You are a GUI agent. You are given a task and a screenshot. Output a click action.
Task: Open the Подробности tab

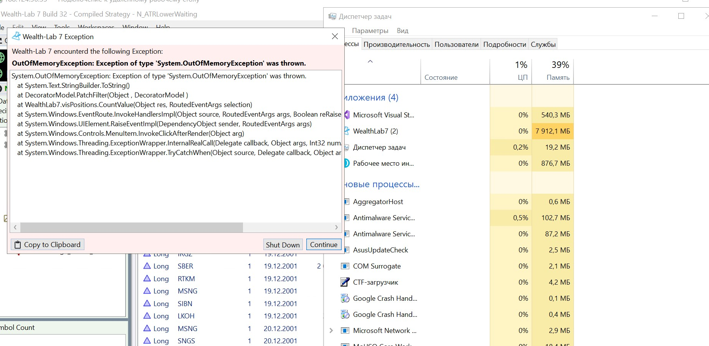[x=504, y=44]
